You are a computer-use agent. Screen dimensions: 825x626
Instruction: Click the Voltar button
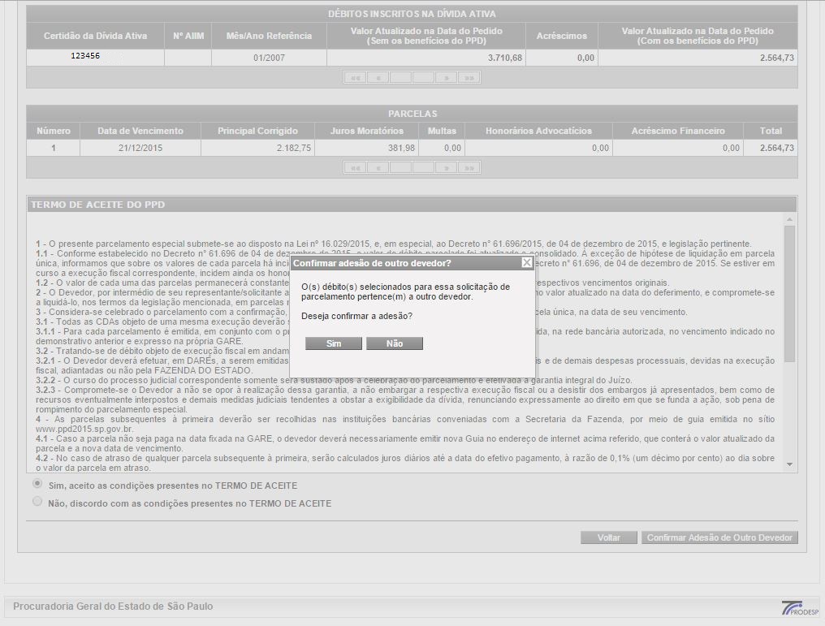click(x=608, y=537)
